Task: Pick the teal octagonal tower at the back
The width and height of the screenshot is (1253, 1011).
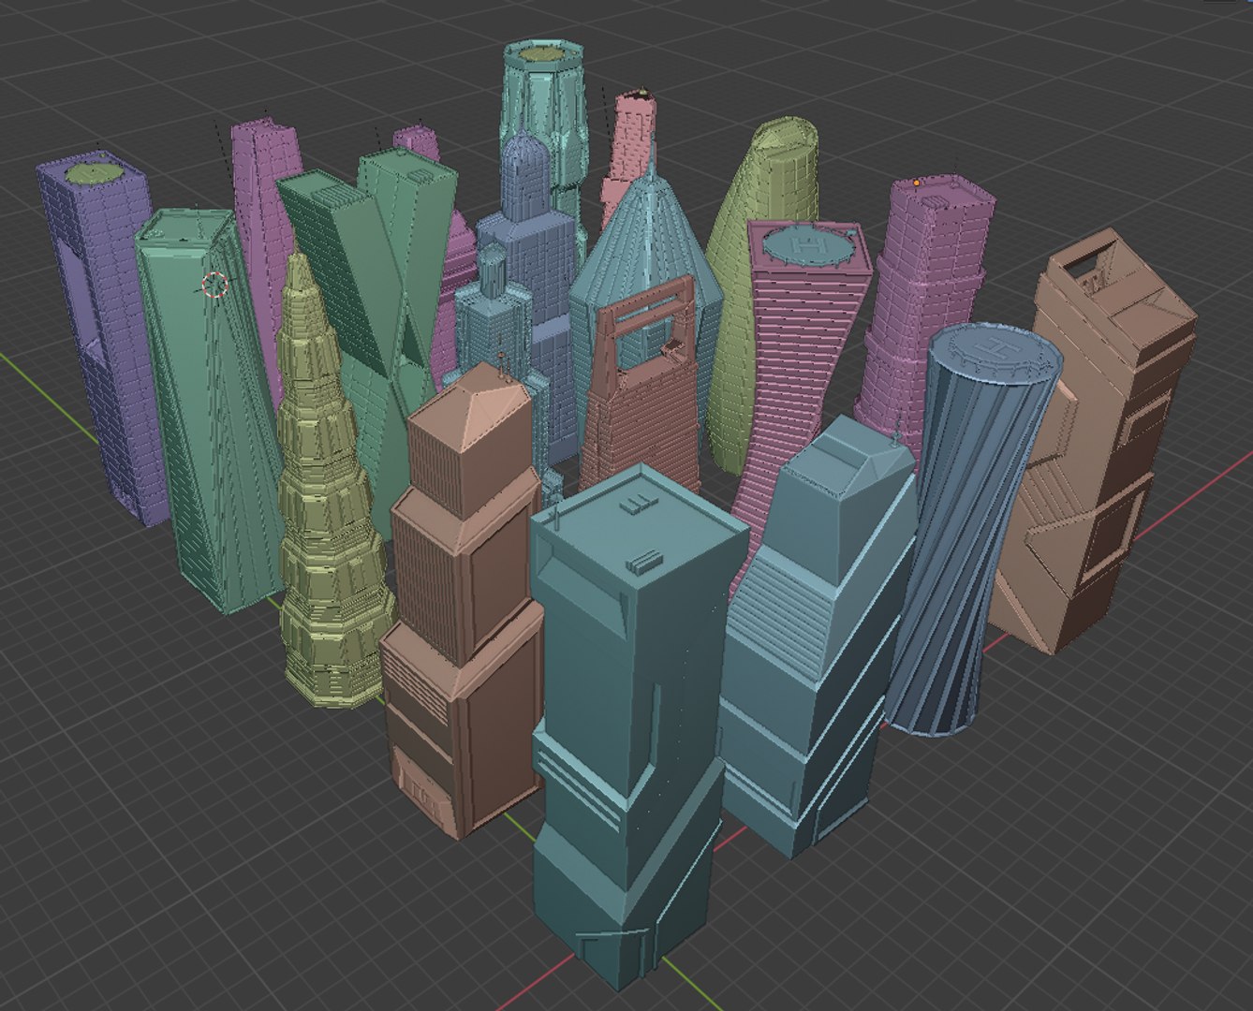Action: pyautogui.click(x=546, y=103)
